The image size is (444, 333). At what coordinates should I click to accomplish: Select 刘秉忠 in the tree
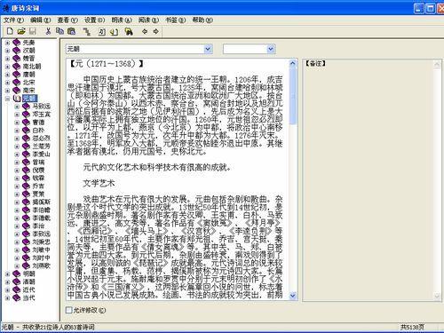click(x=42, y=242)
